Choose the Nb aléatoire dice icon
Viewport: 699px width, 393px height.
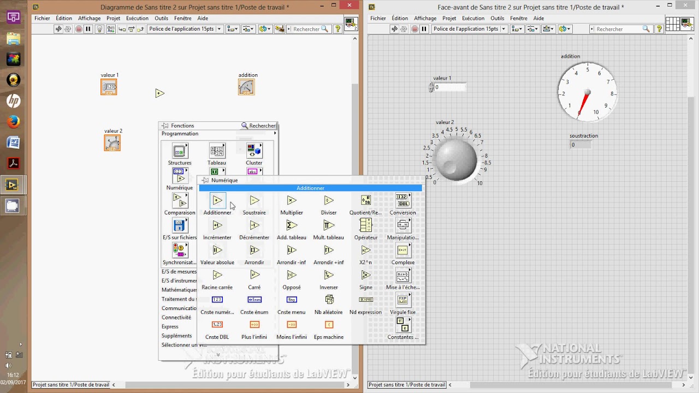329,300
